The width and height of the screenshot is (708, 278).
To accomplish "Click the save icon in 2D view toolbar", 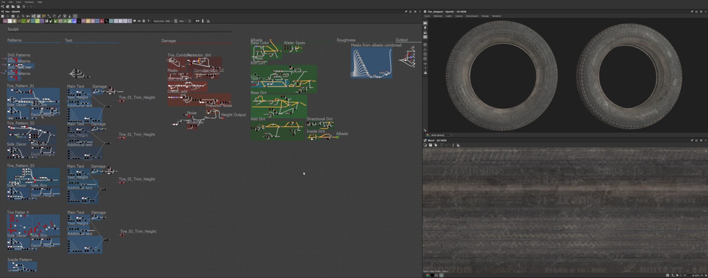I will [430, 145].
